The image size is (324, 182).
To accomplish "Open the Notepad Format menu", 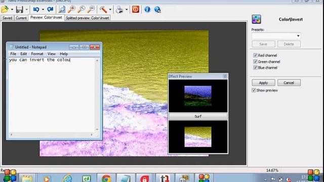I will 37,54.
